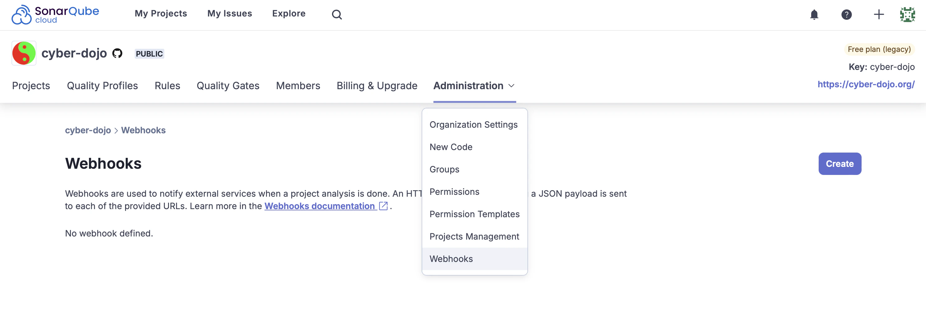Image resolution: width=926 pixels, height=316 pixels.
Task: Go to the Members tab
Action: coord(298,86)
